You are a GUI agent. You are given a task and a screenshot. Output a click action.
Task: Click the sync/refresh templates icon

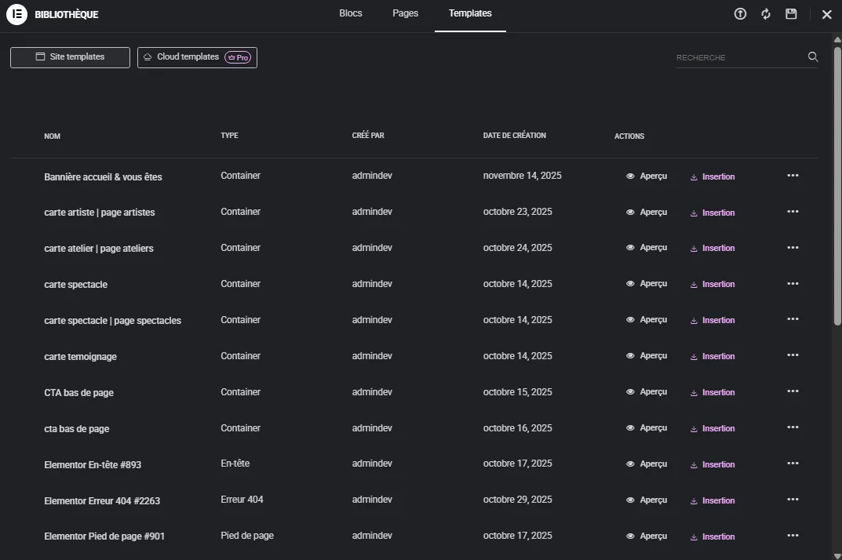(x=765, y=13)
